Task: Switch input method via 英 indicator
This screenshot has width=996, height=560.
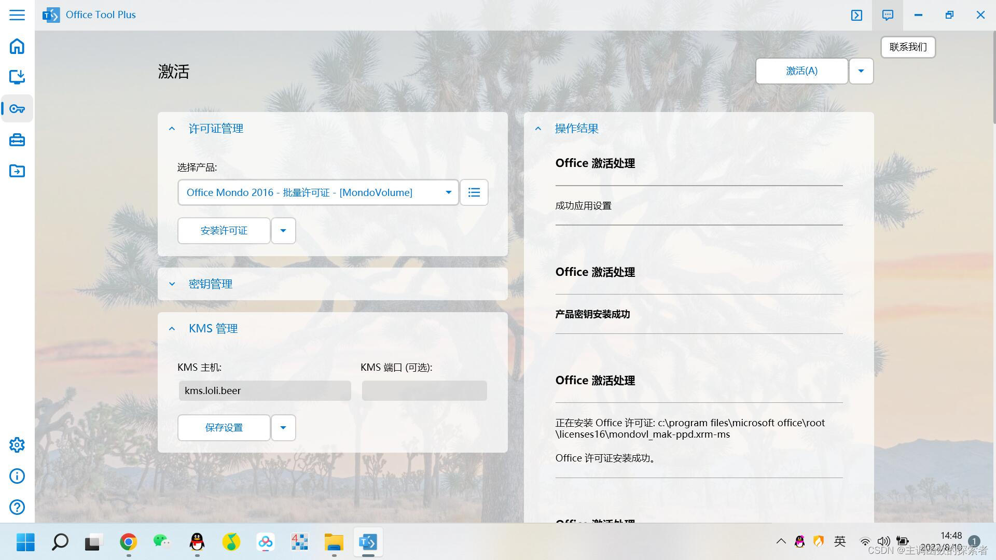Action: (840, 541)
